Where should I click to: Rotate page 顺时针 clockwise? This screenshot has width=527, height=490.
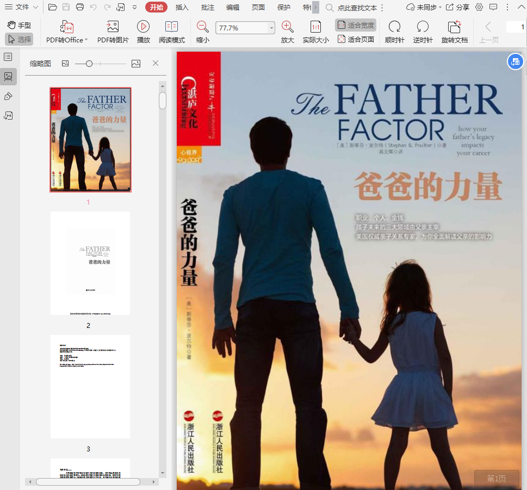[395, 32]
